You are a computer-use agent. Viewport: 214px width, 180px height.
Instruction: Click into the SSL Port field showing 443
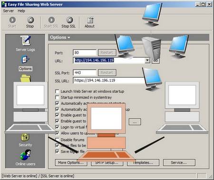tap(85, 73)
